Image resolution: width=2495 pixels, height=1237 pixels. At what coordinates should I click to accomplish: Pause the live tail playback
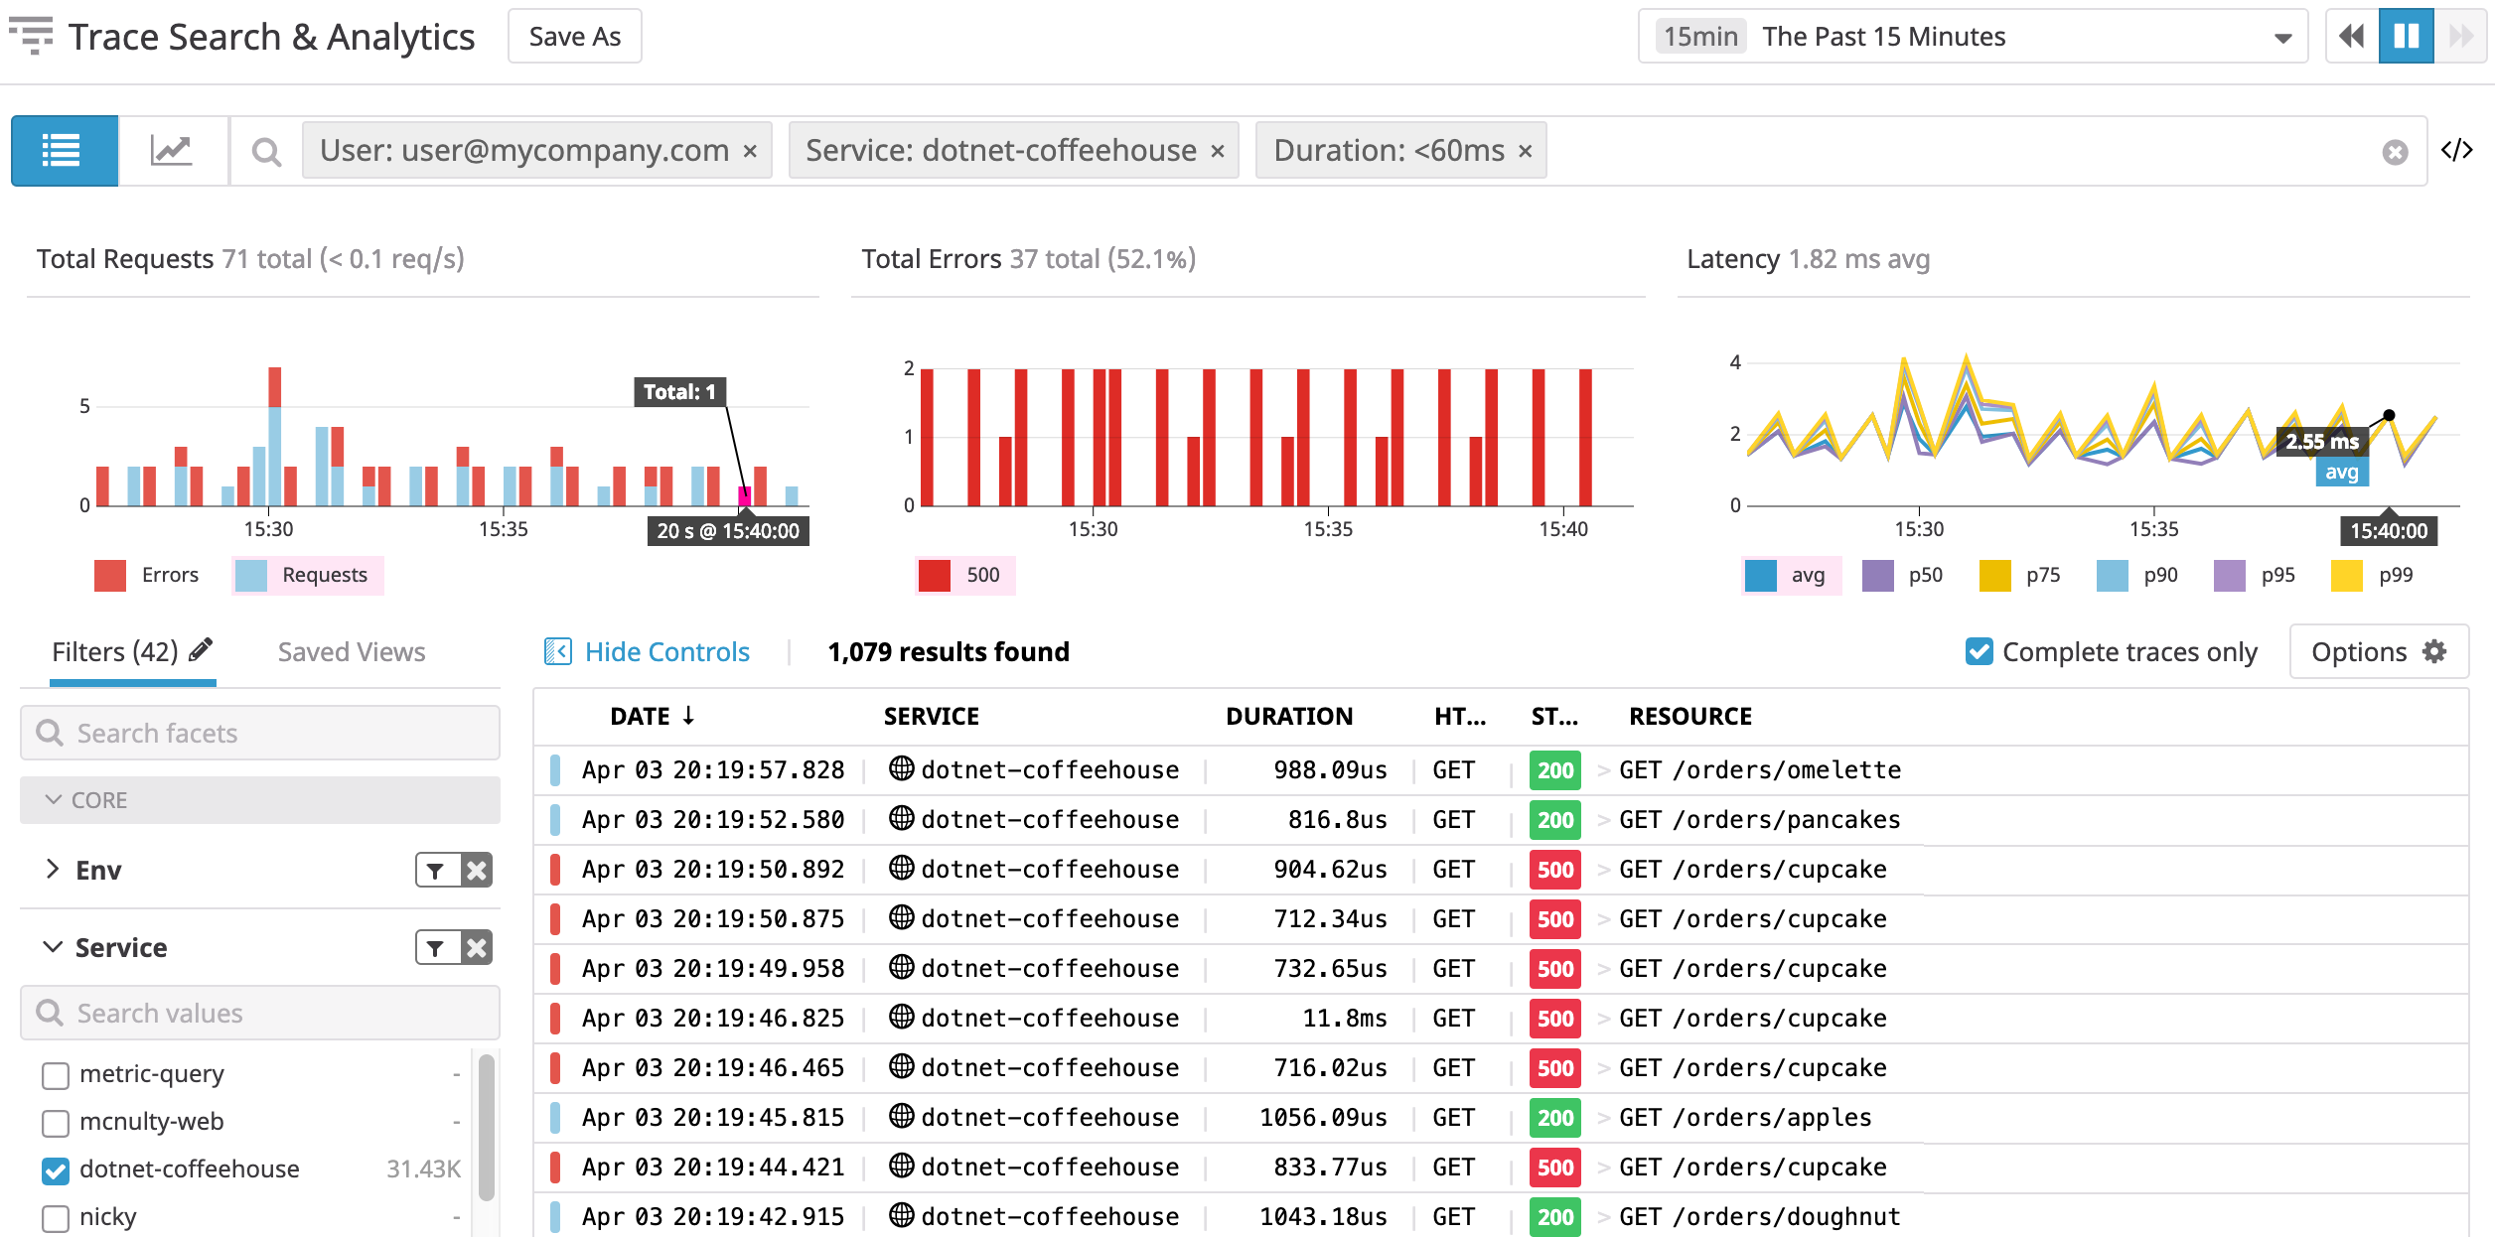(x=2405, y=36)
